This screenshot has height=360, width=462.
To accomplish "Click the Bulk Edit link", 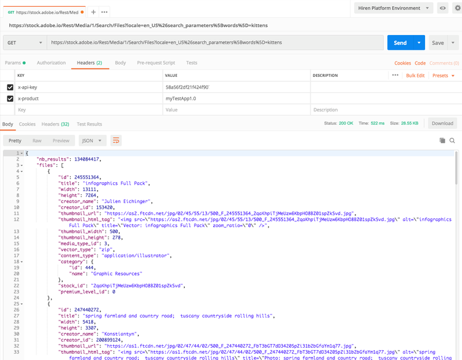I will 415,75.
